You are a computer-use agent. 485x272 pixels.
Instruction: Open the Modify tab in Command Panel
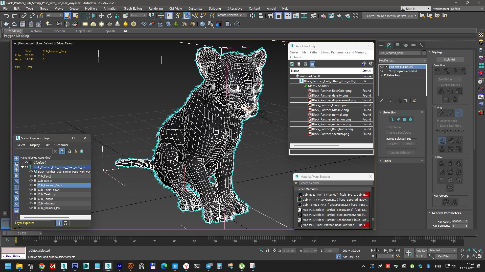389,45
